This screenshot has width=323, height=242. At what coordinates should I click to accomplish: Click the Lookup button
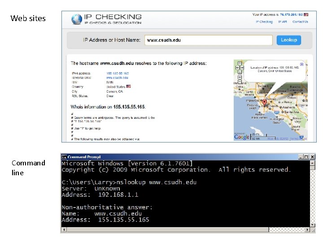tap(289, 40)
